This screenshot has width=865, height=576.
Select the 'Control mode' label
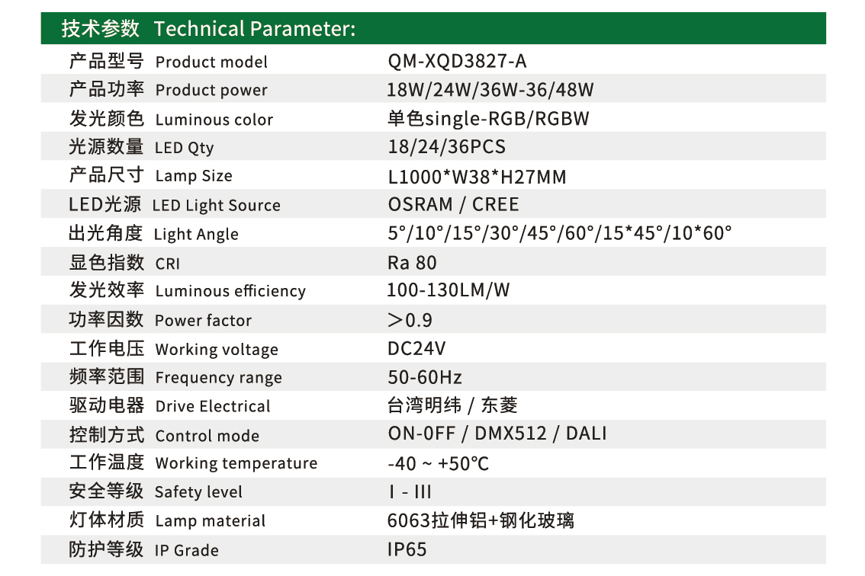tap(207, 436)
